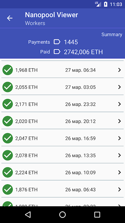Select the 2,078 ETH payment amount
The image size is (125, 223).
click(26, 156)
